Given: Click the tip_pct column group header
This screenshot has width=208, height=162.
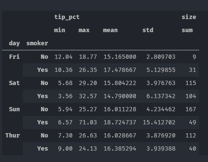Looking at the screenshot, I should click(67, 17).
